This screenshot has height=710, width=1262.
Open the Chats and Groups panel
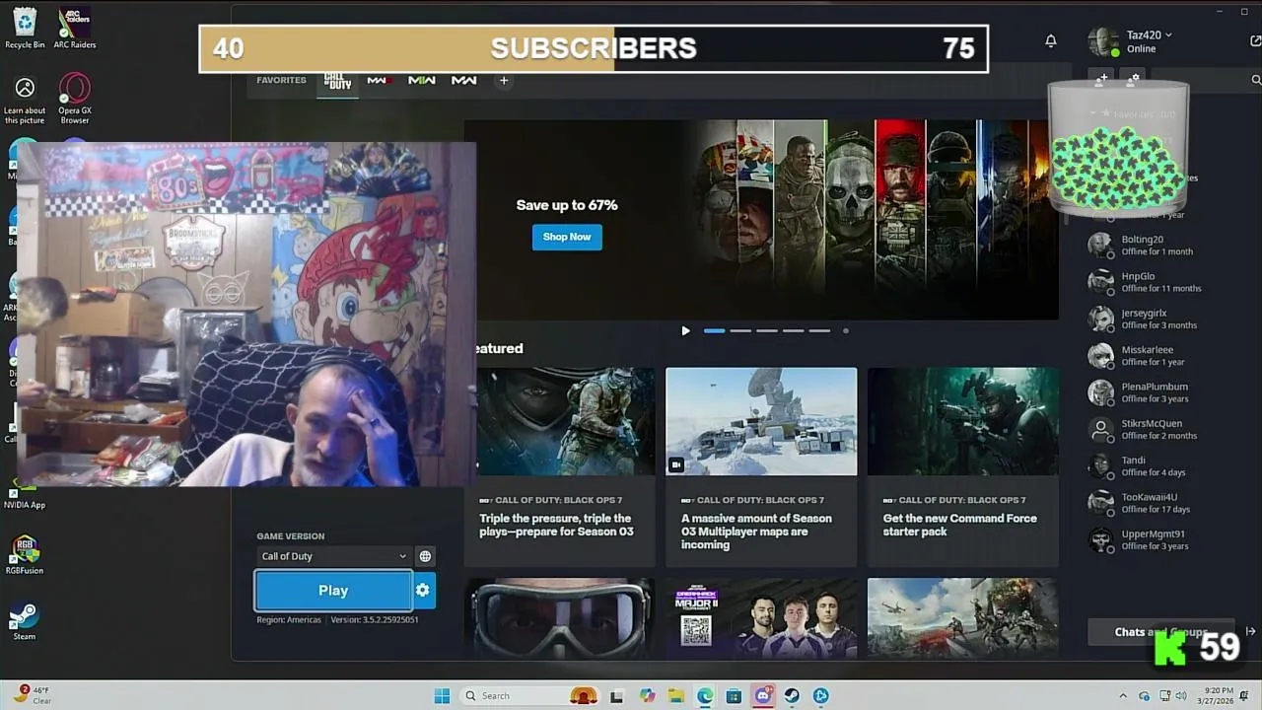[1160, 632]
